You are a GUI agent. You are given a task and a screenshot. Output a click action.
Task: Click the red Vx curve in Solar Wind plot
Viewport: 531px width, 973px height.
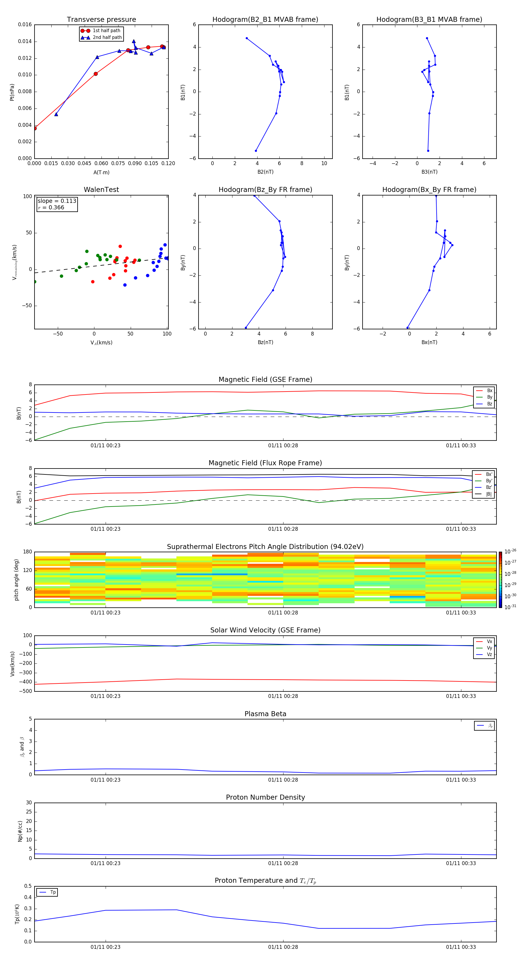tap(265, 680)
